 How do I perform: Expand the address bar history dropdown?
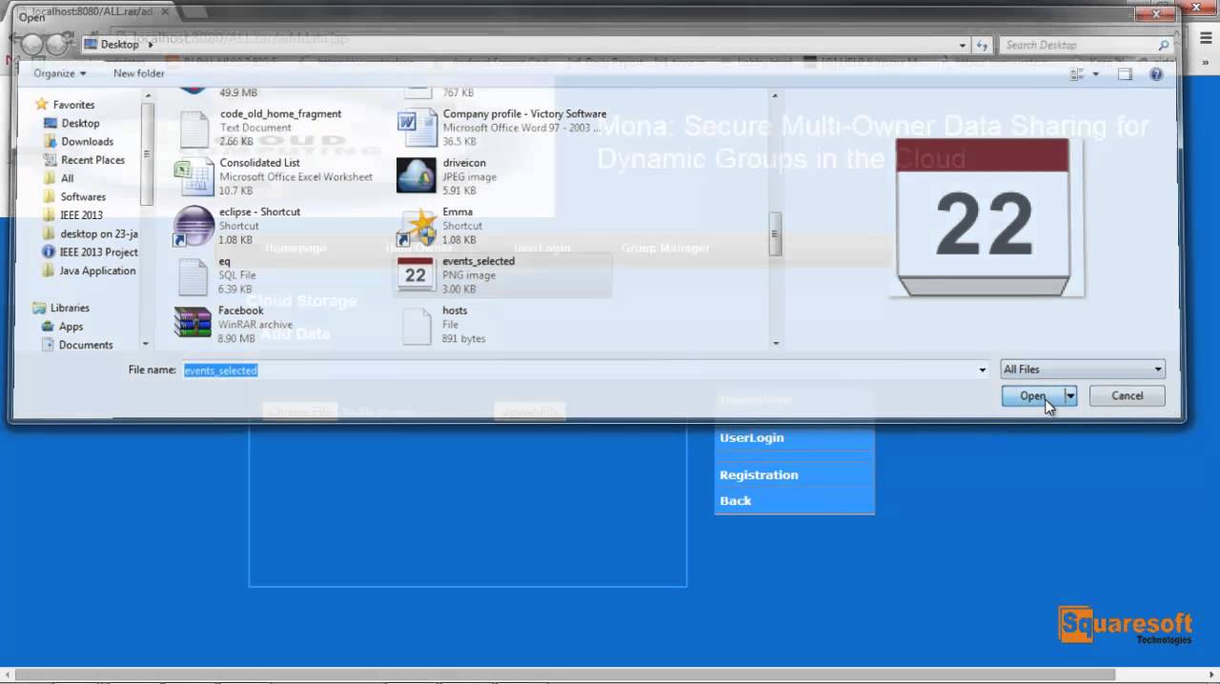963,45
